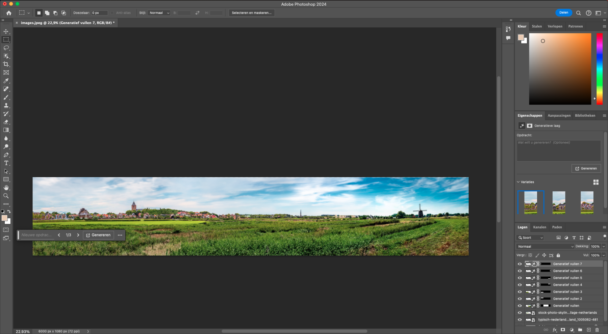Click Selecteren en maskeren button

click(x=252, y=13)
